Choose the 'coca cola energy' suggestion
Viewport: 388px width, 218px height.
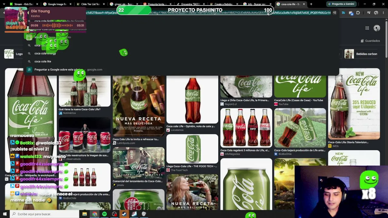click(45, 53)
